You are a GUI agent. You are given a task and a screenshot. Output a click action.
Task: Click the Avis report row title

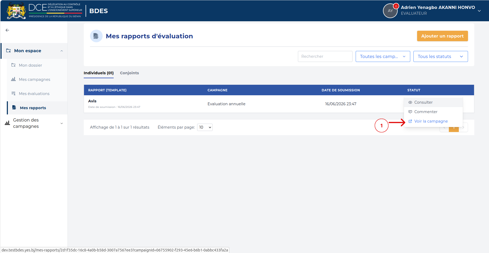click(x=92, y=101)
